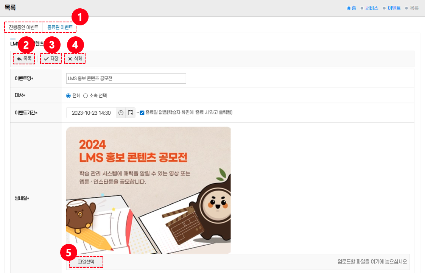
Task: Click the X 삭제 button
Action: click(75, 59)
